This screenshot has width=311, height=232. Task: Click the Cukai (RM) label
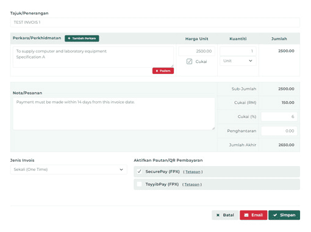point(245,103)
